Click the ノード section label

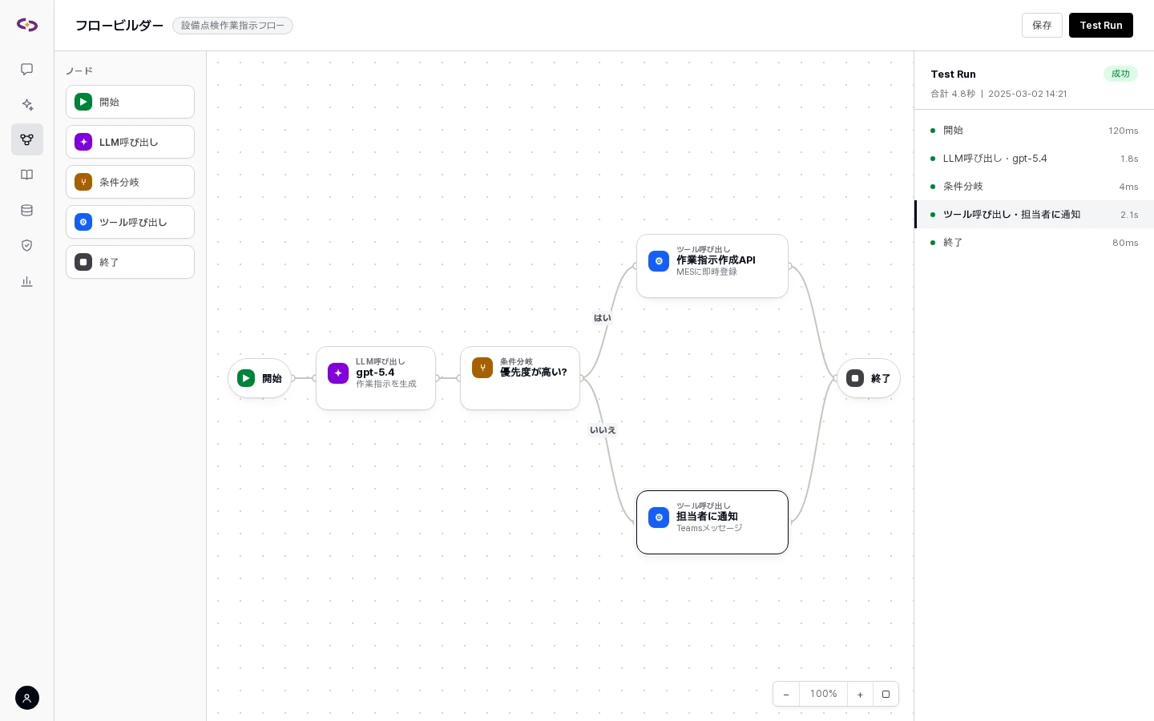tap(79, 71)
